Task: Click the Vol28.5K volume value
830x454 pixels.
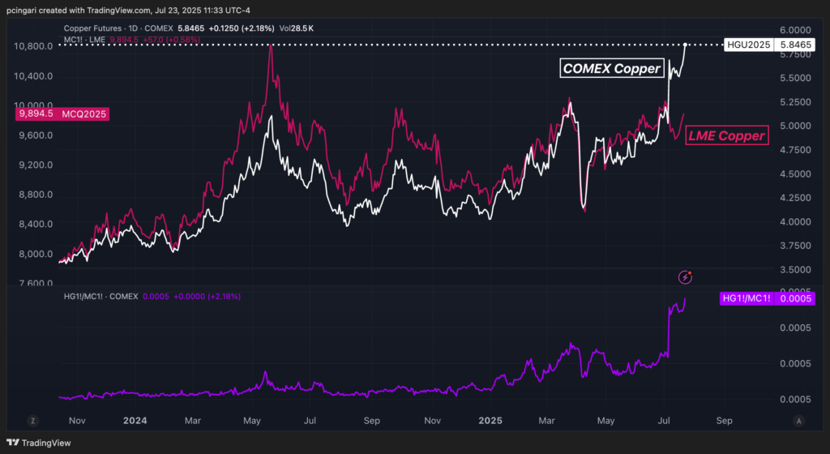Action: [x=297, y=28]
